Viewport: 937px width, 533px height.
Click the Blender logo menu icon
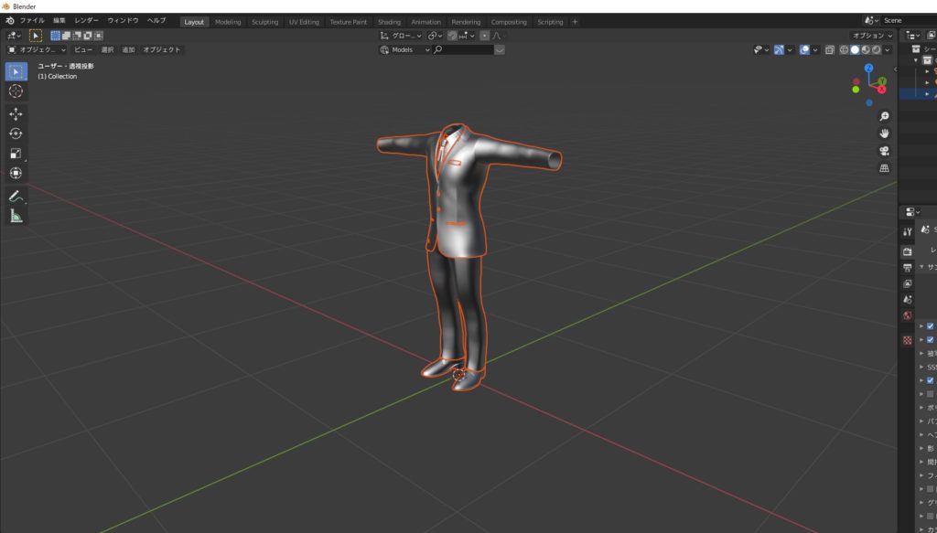tap(9, 21)
